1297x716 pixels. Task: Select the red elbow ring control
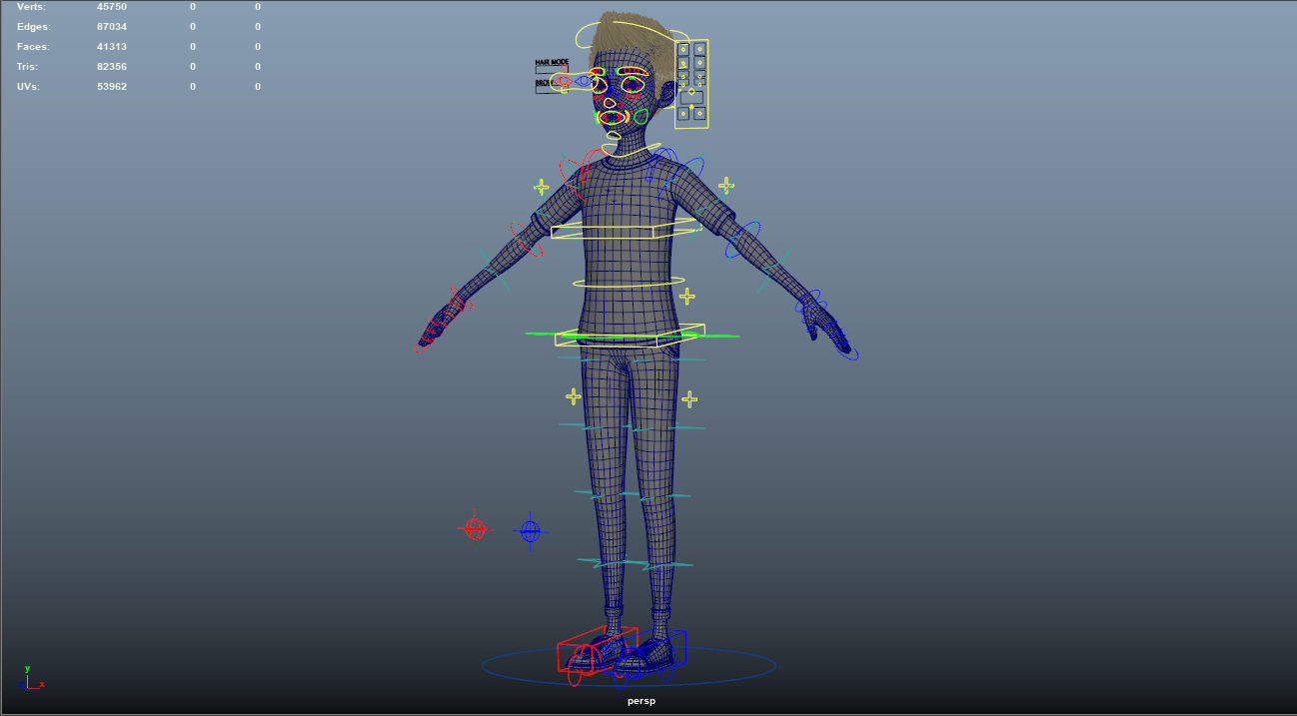tap(527, 240)
